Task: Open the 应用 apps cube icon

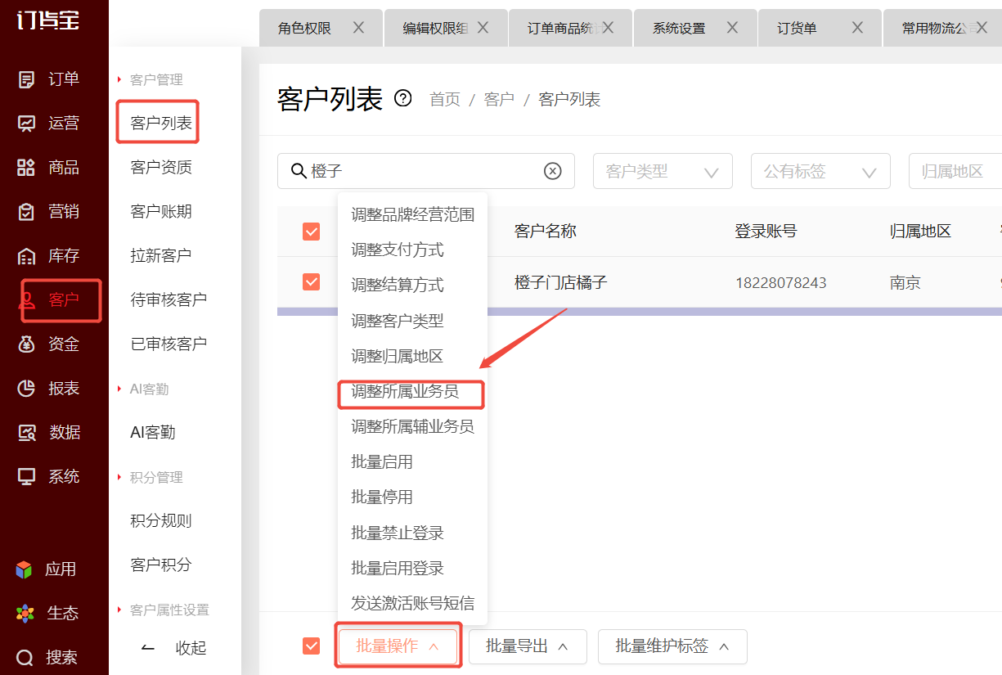Action: coord(25,569)
